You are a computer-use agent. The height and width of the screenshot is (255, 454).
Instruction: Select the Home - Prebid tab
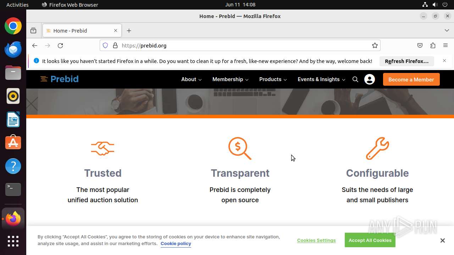[82, 30]
